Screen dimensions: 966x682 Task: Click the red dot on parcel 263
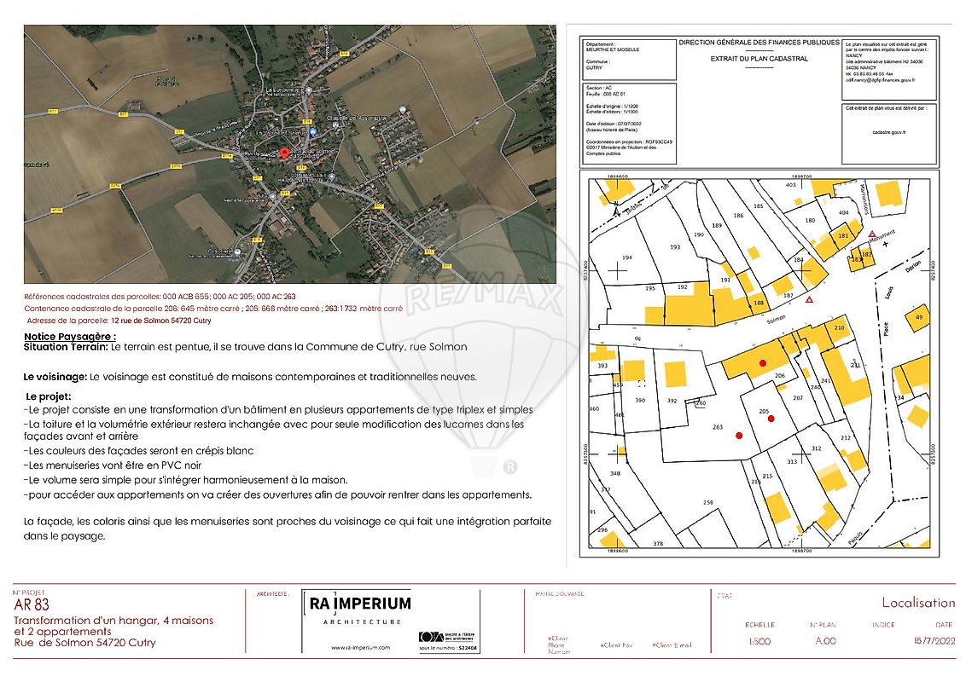point(739,436)
